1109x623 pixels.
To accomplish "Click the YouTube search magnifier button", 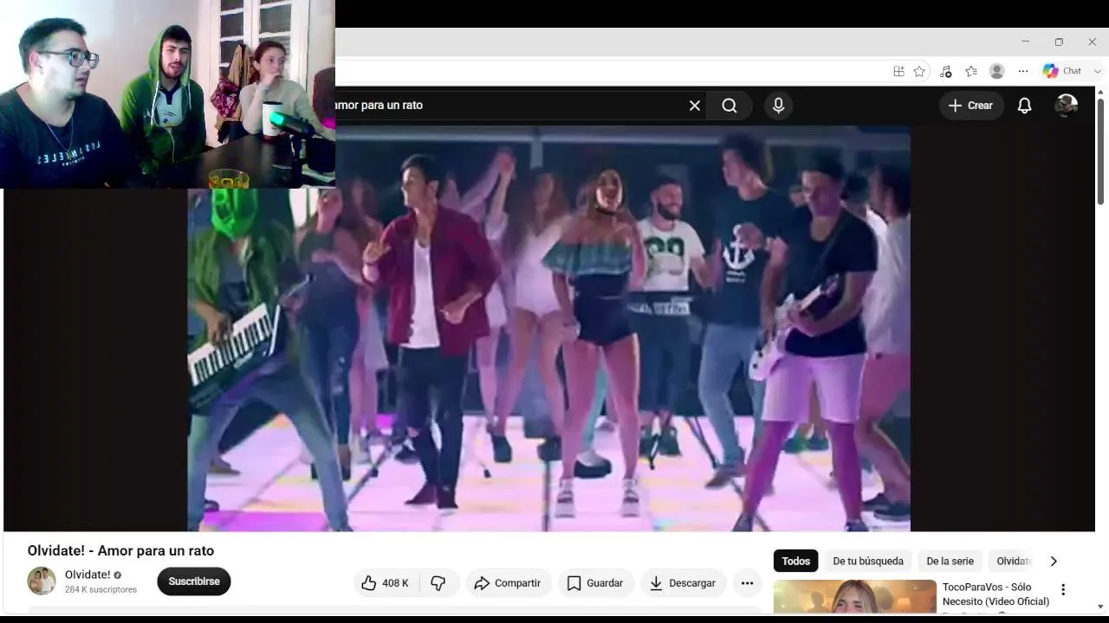I will (x=730, y=106).
